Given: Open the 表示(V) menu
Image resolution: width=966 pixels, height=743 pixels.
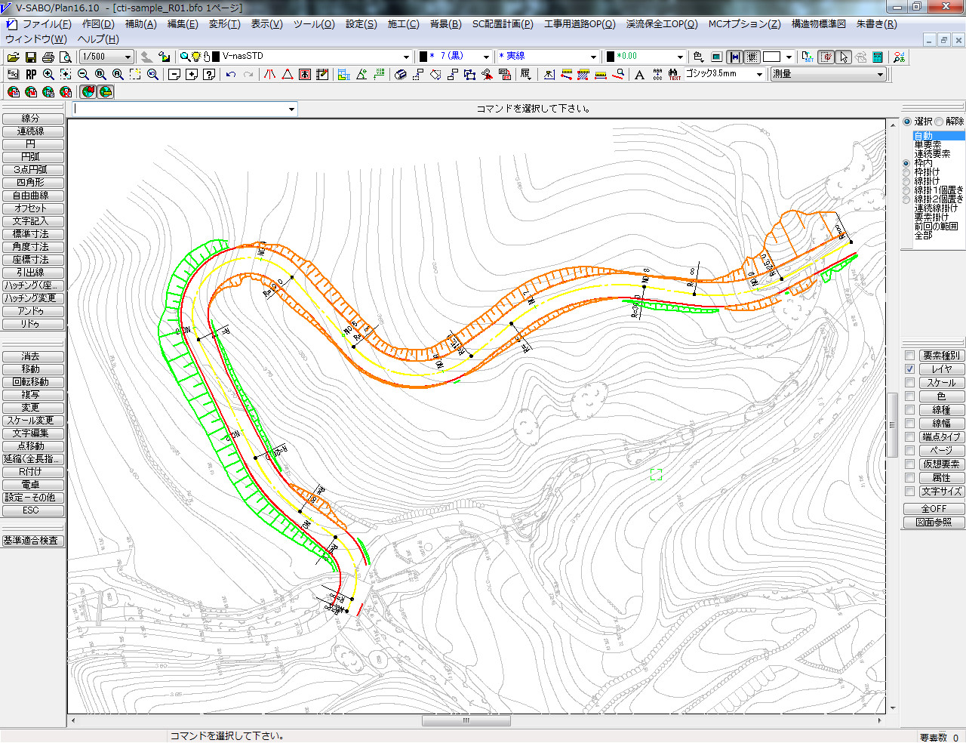Looking at the screenshot, I should (266, 24).
